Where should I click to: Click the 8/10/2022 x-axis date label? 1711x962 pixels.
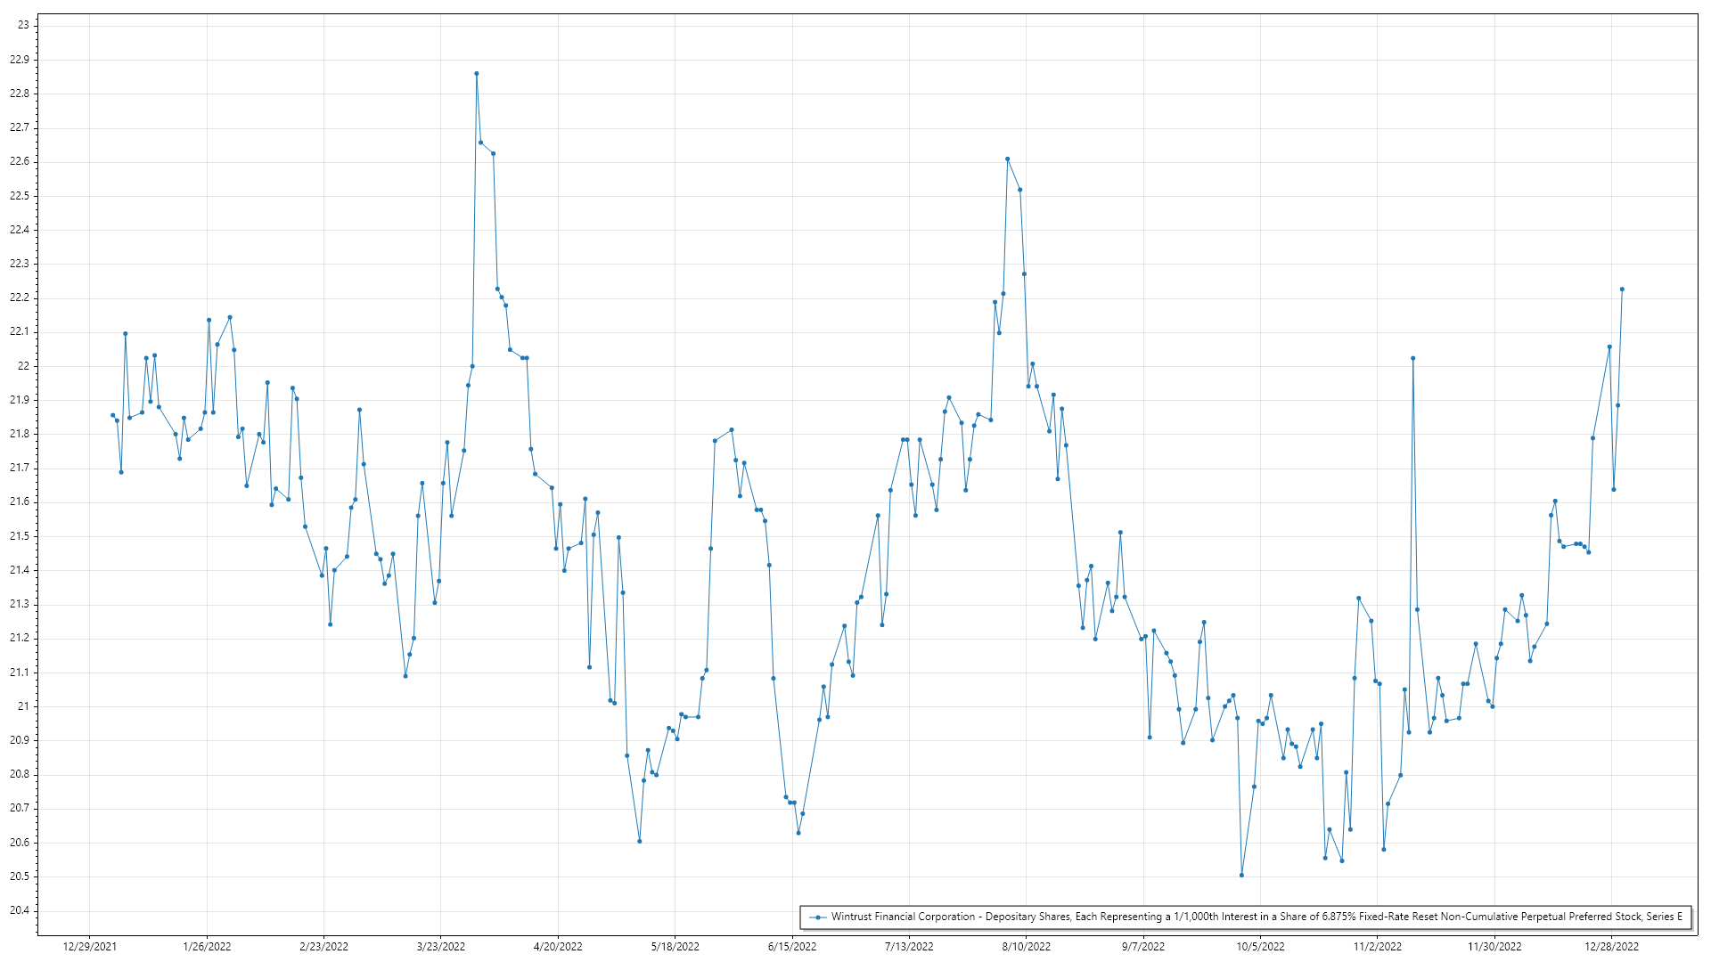pyautogui.click(x=1026, y=947)
